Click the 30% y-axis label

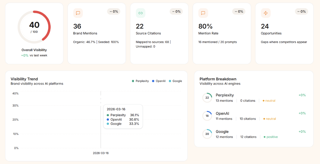click(16, 106)
